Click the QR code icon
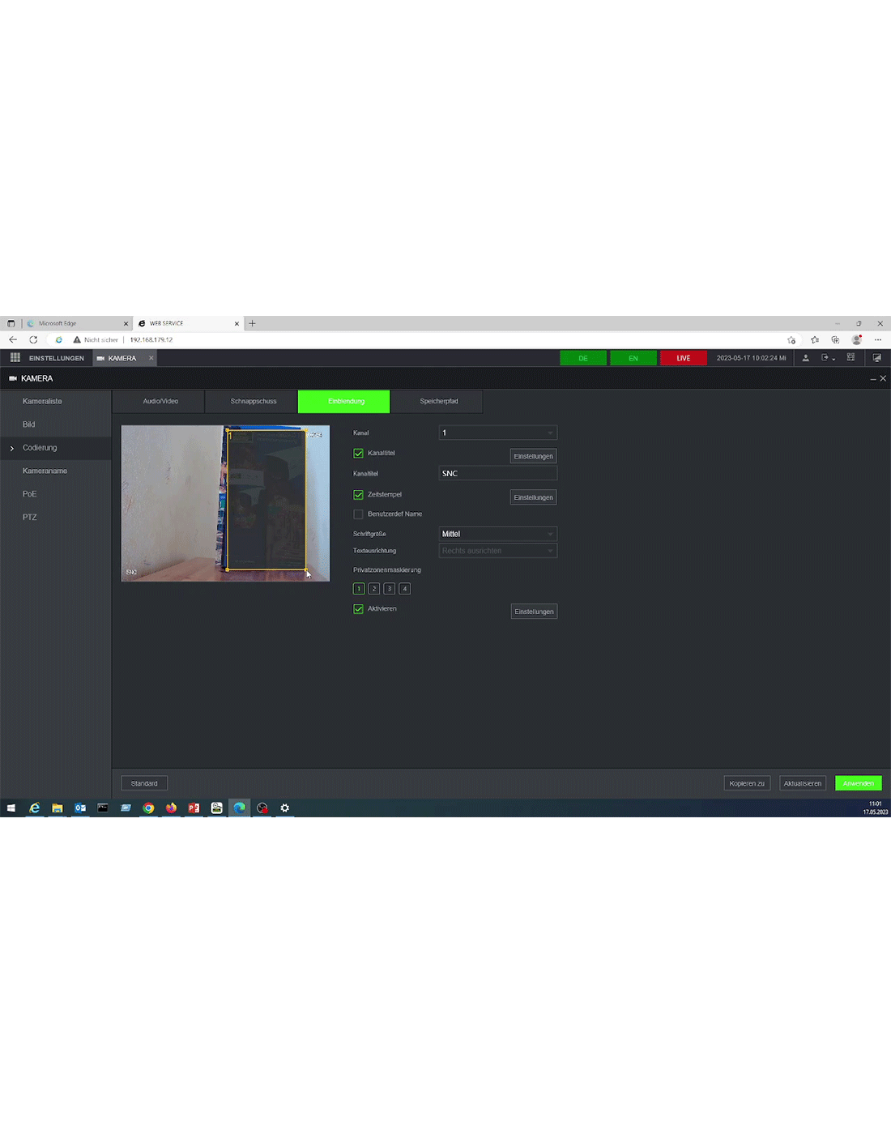 [x=850, y=357]
